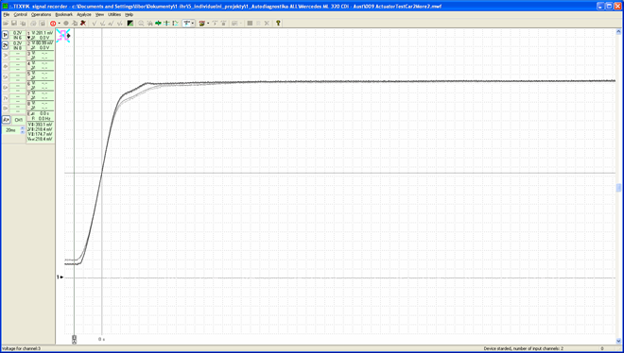
Task: Click the channel 1 zero level marker
Action: pos(61,277)
